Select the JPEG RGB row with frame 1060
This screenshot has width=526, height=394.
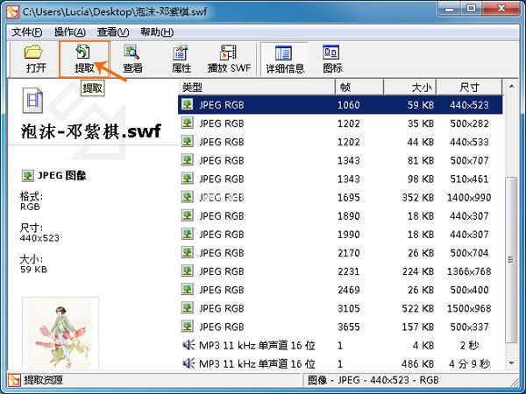coord(340,105)
